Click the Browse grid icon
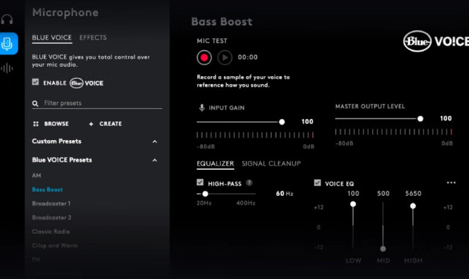Image resolution: width=469 pixels, height=279 pixels. tap(36, 124)
